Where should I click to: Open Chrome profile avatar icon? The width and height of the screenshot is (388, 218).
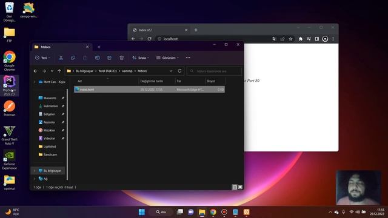tap(325, 39)
